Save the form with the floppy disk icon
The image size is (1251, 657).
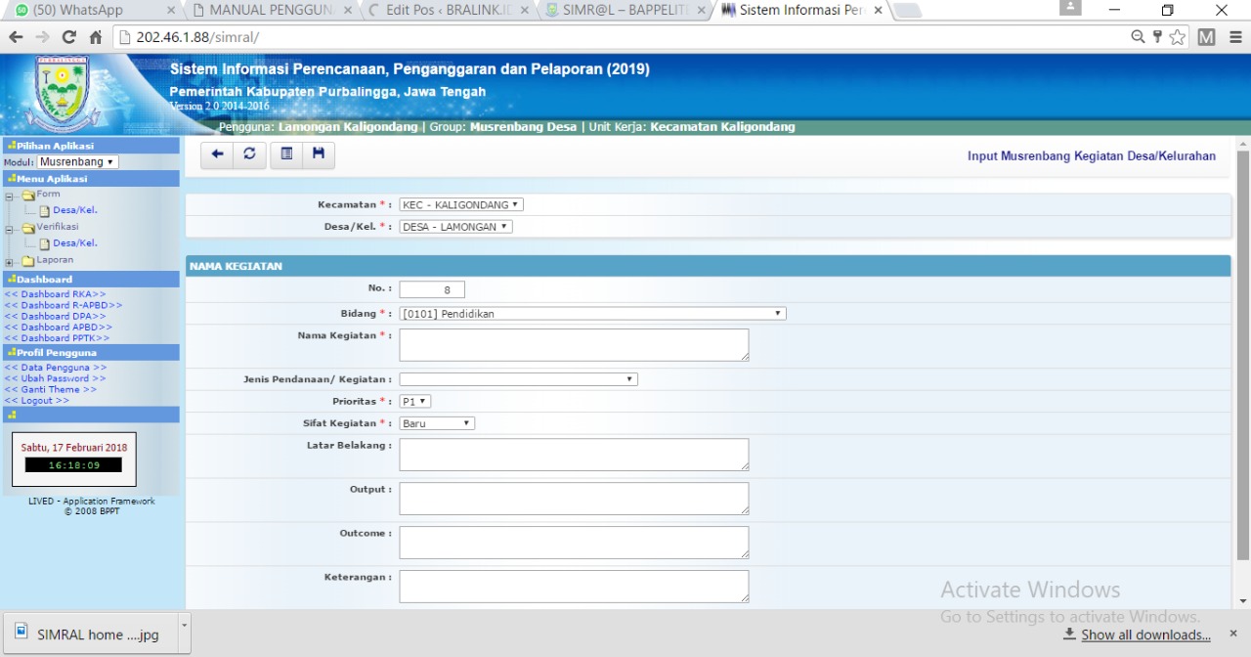(319, 154)
